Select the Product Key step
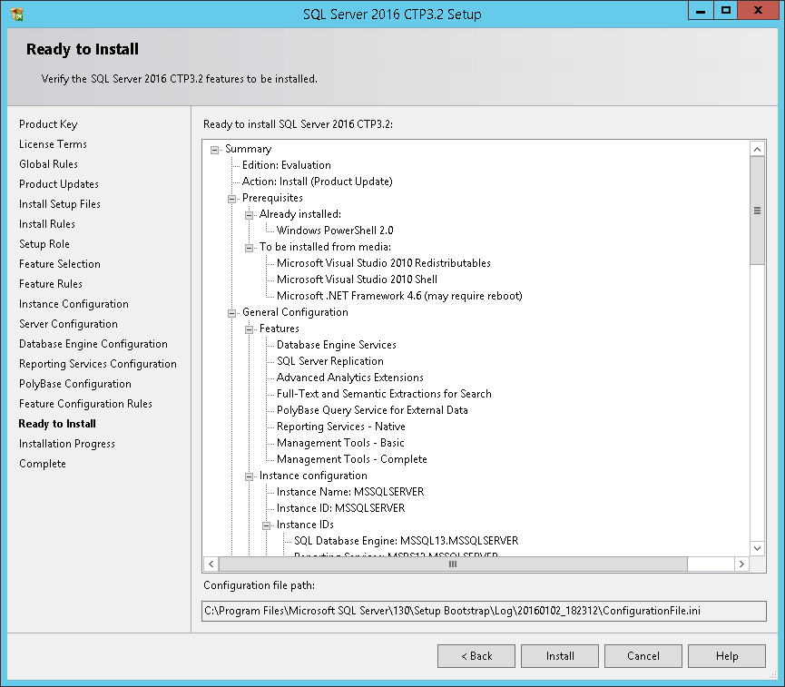The image size is (785, 687). pos(48,124)
